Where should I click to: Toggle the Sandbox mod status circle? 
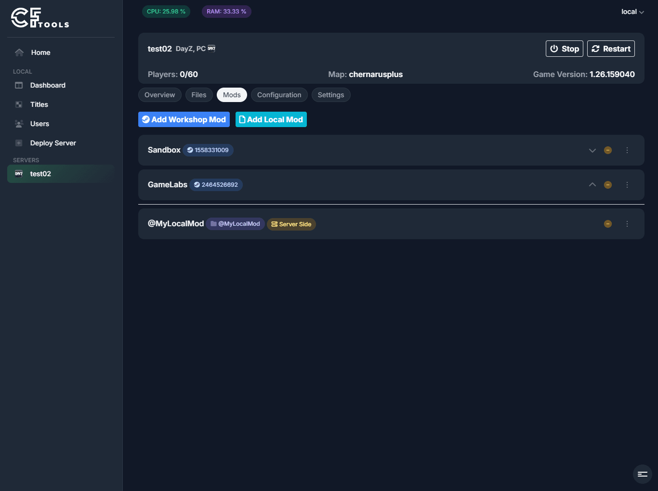tap(608, 150)
